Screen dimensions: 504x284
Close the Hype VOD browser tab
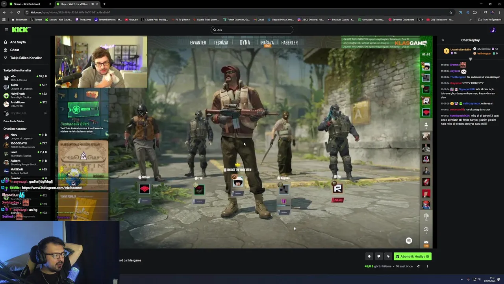pyautogui.click(x=97, y=4)
